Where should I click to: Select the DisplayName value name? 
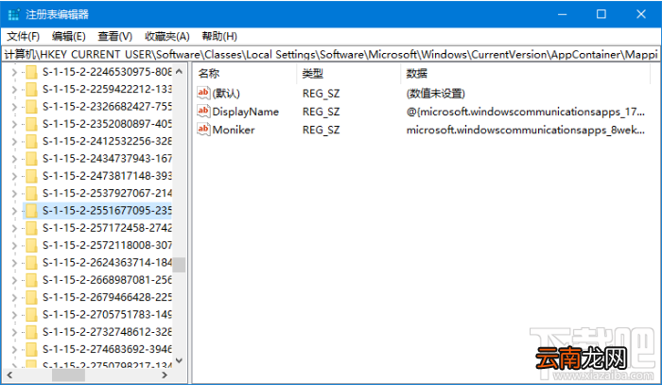[x=246, y=112]
